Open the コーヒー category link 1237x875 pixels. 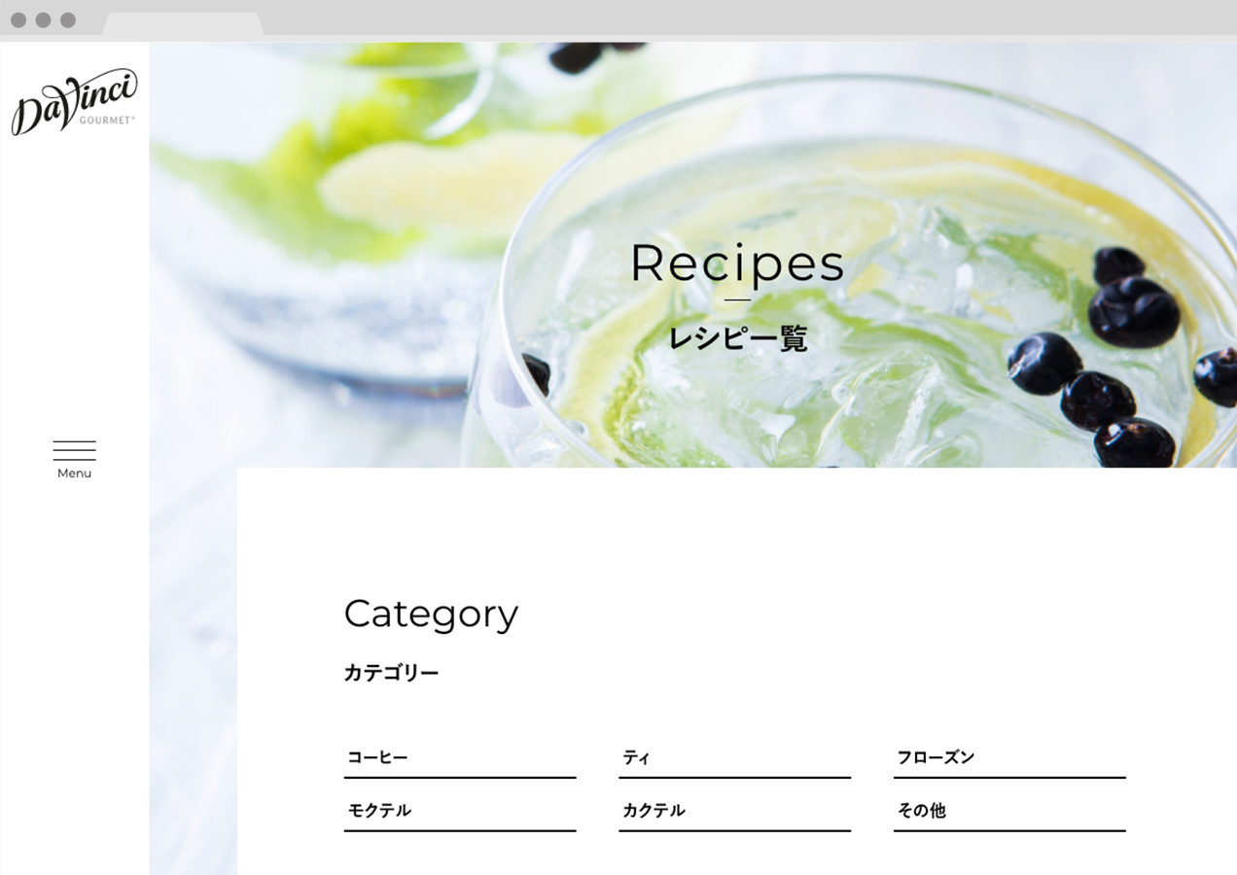tap(460, 758)
